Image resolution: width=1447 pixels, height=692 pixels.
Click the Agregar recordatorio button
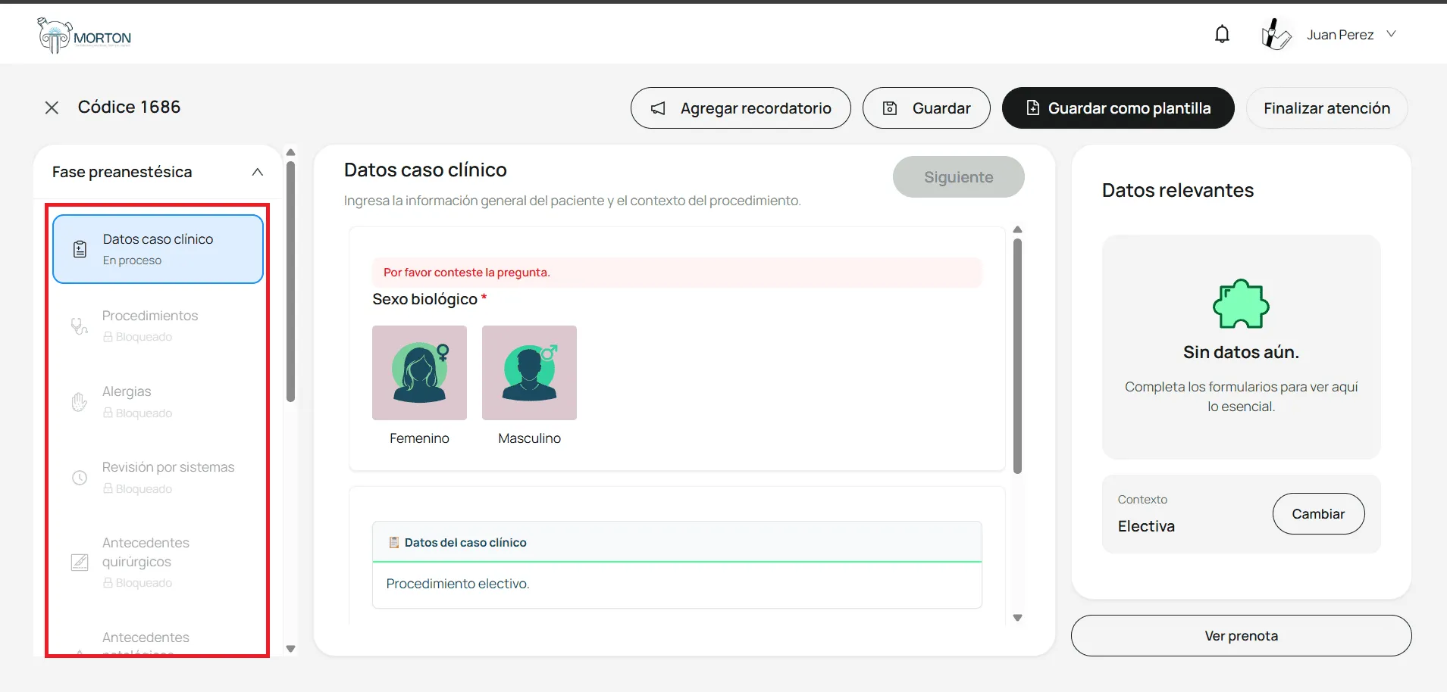741,108
